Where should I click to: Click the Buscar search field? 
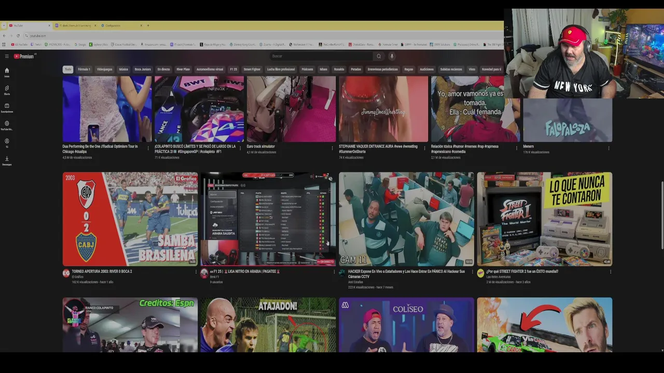(x=322, y=56)
